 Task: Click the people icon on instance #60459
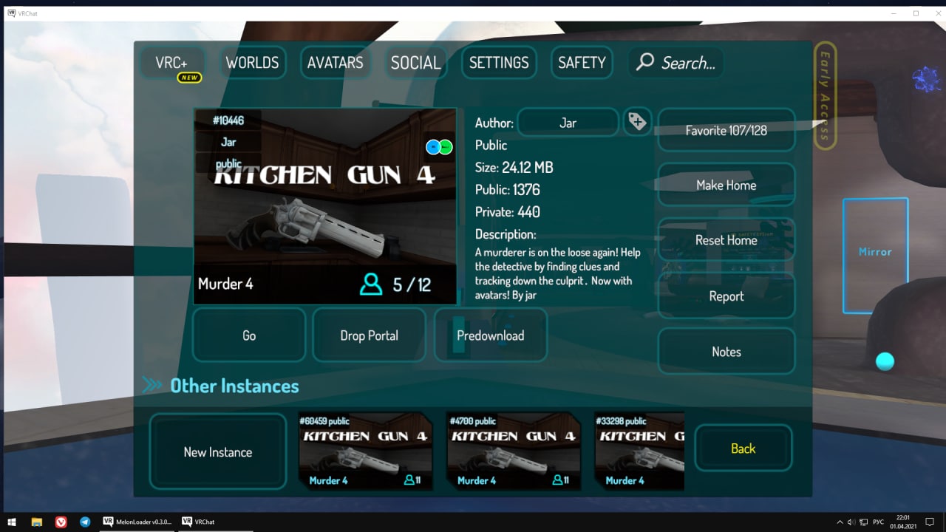(409, 480)
